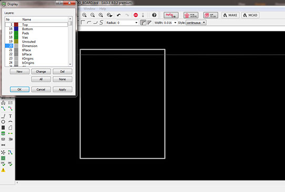The image size is (285, 192).
Task: Open the PCB Quote toolbar button
Action: [191, 15]
